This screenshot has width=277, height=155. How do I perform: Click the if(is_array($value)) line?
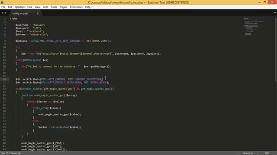[x=47, y=108]
